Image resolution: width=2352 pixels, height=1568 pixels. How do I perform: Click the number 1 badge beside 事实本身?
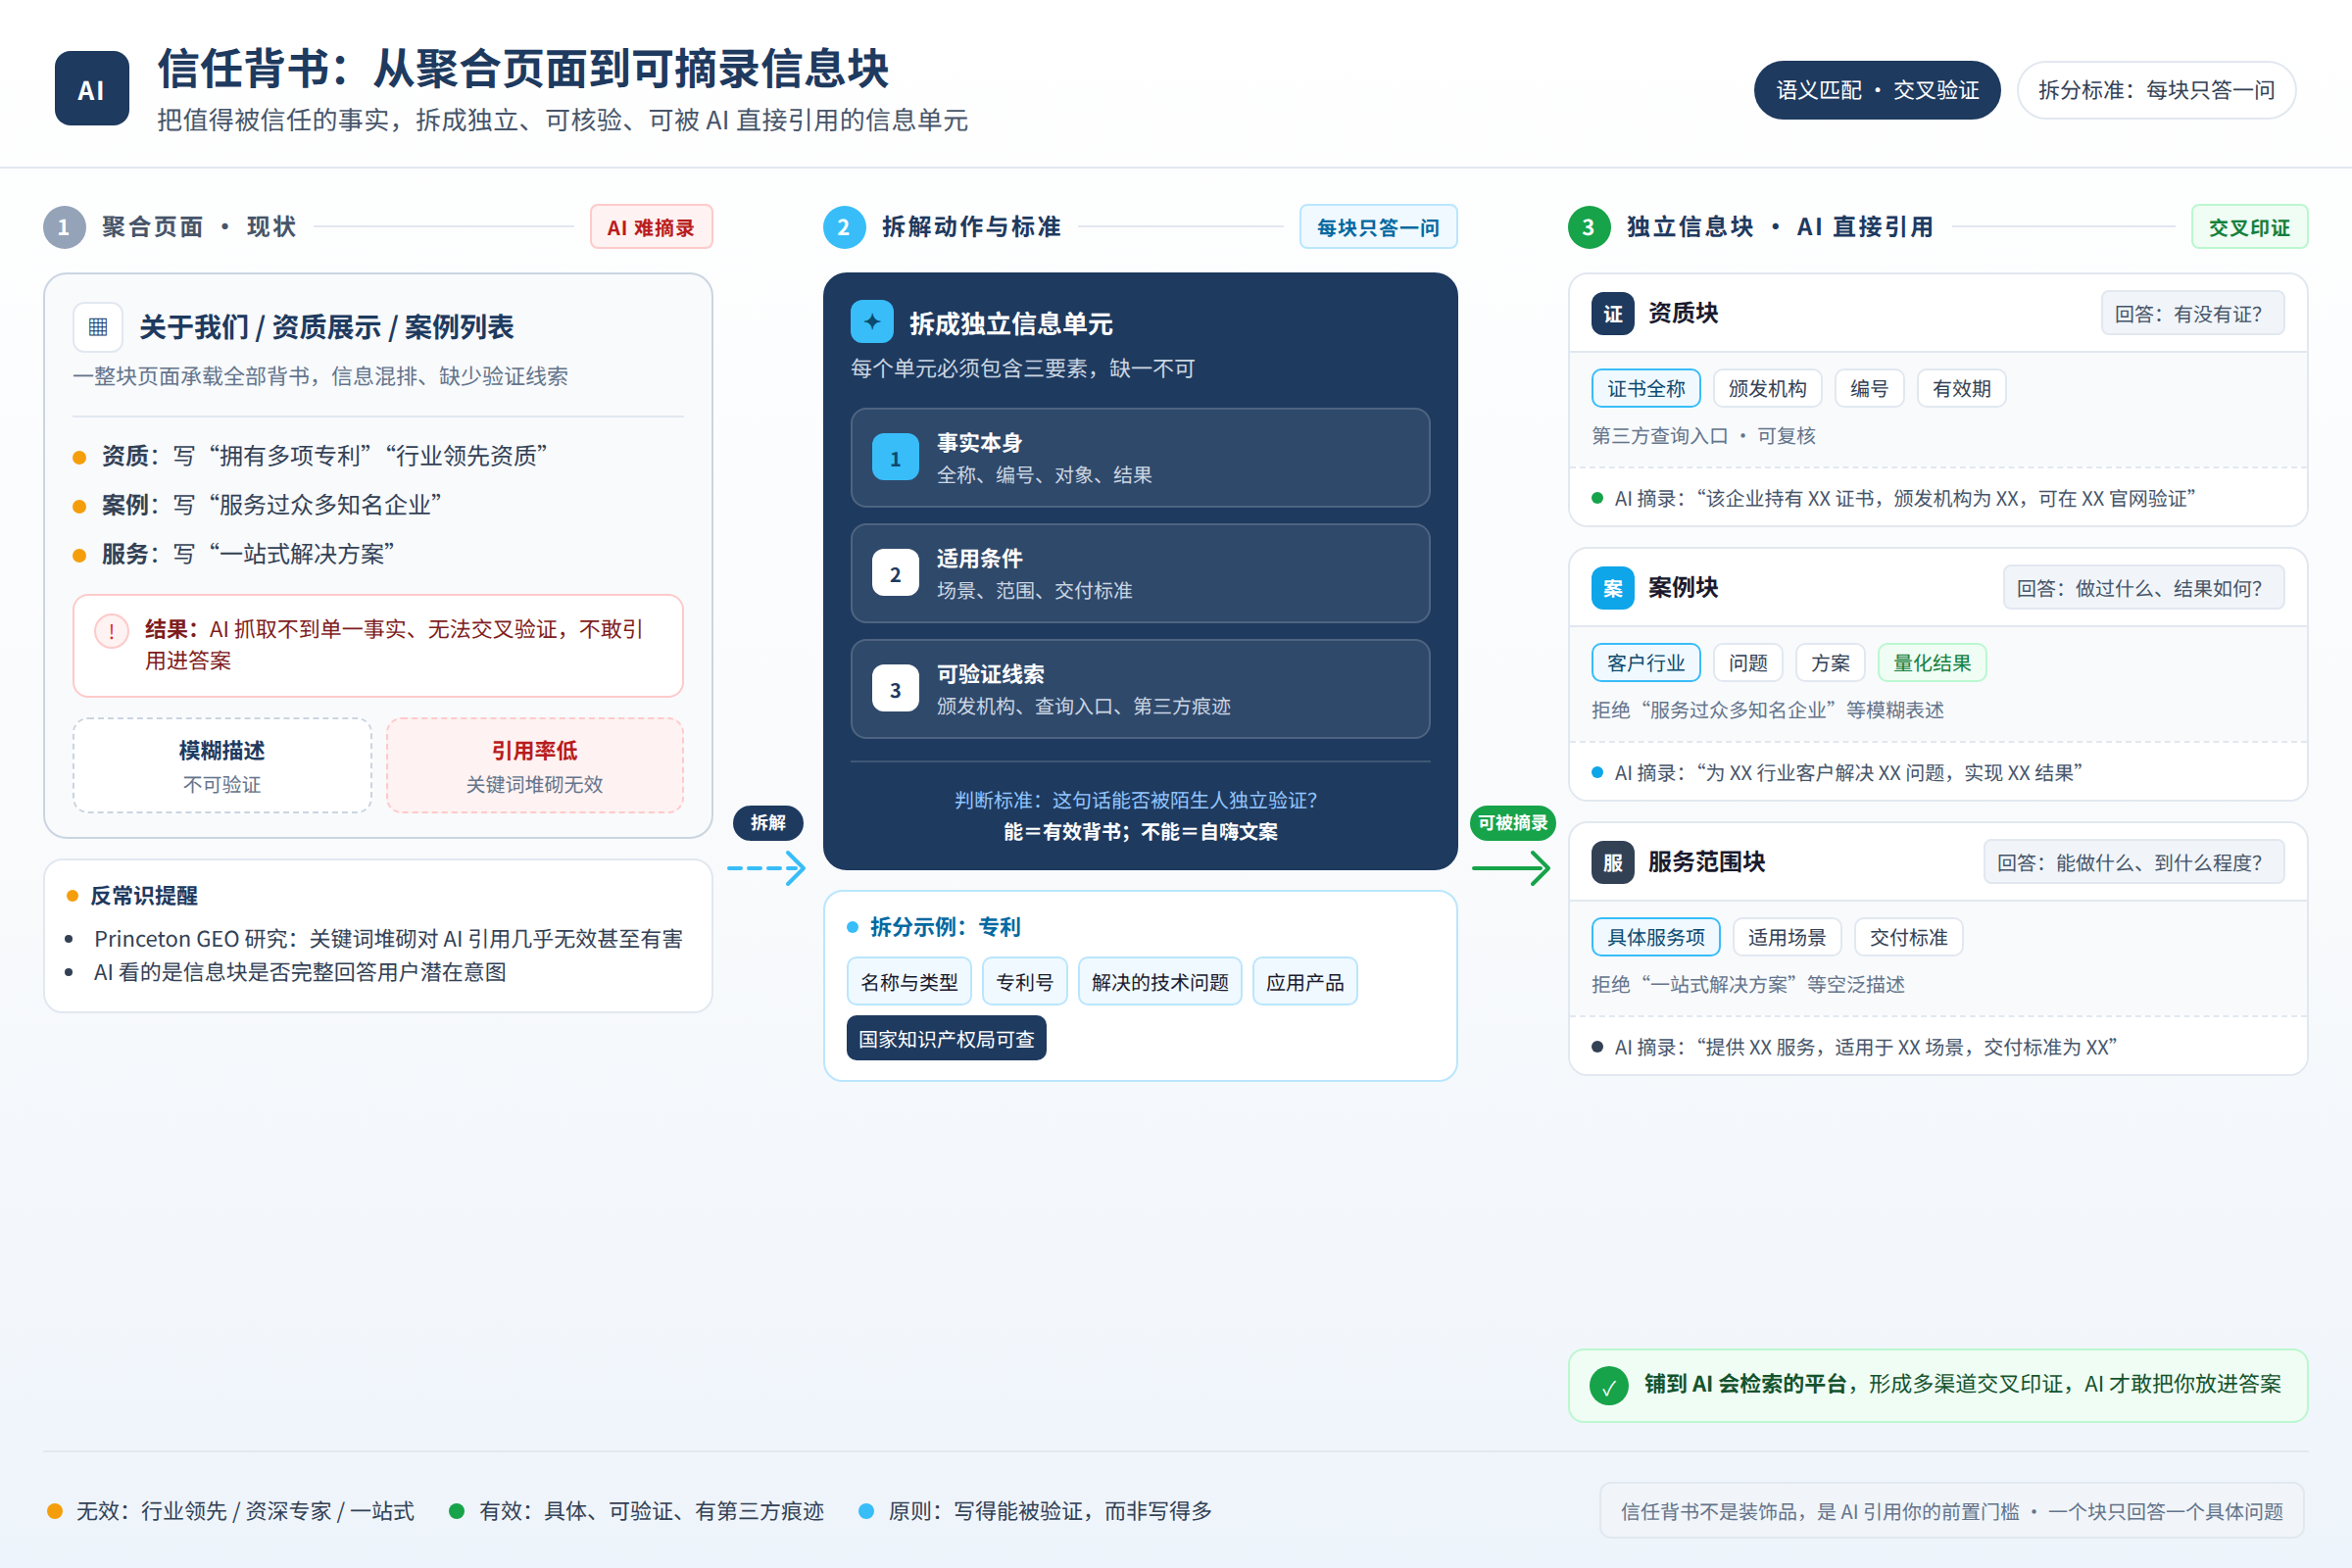pos(895,458)
